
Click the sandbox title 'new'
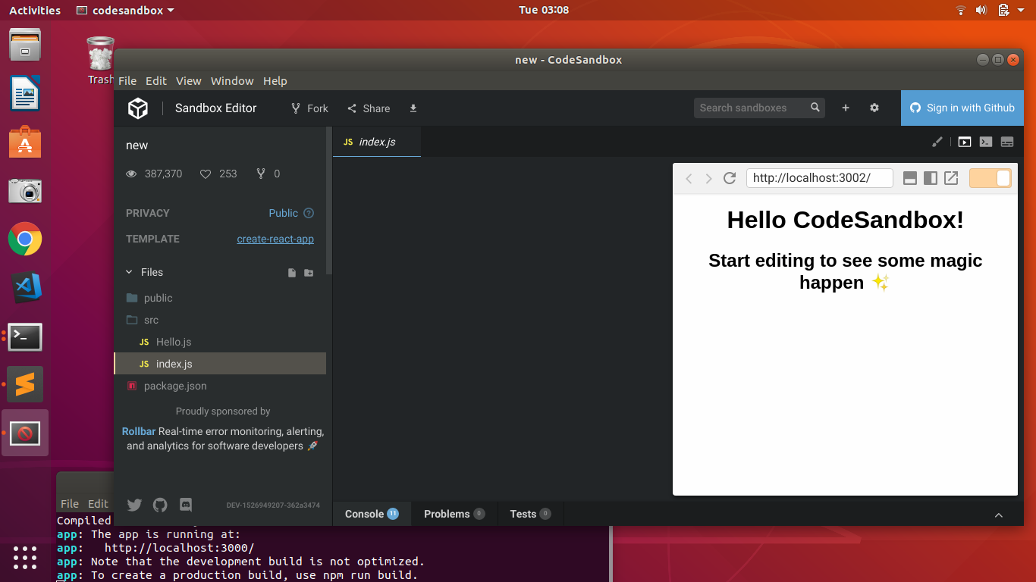coord(137,145)
